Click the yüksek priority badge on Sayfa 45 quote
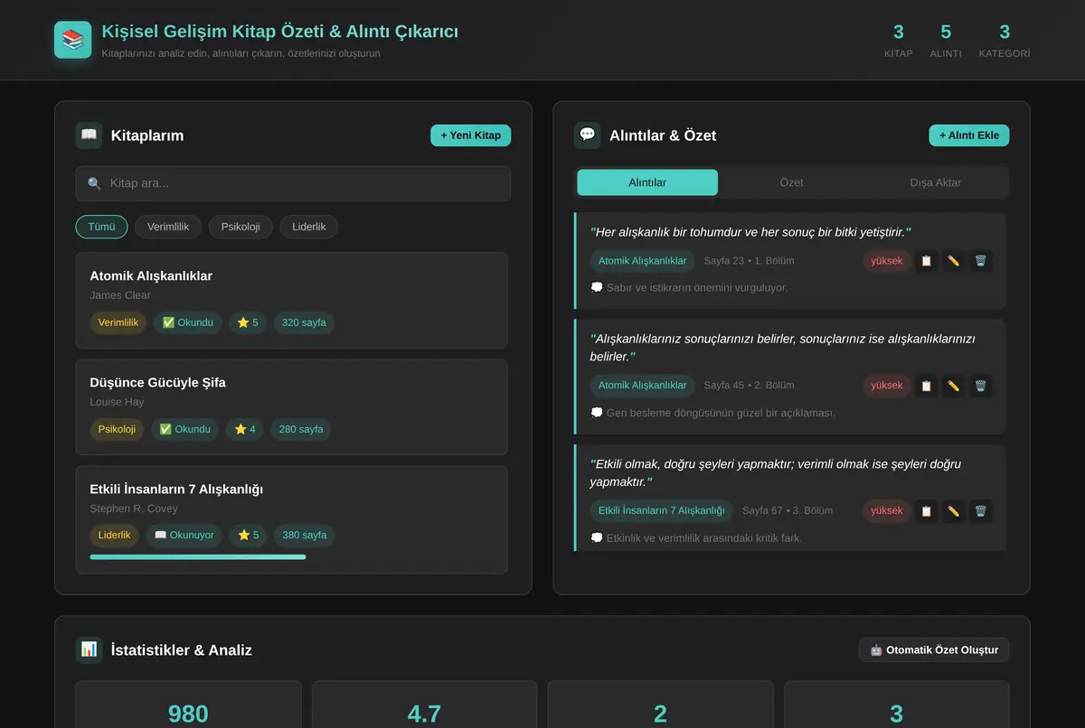 coord(887,386)
